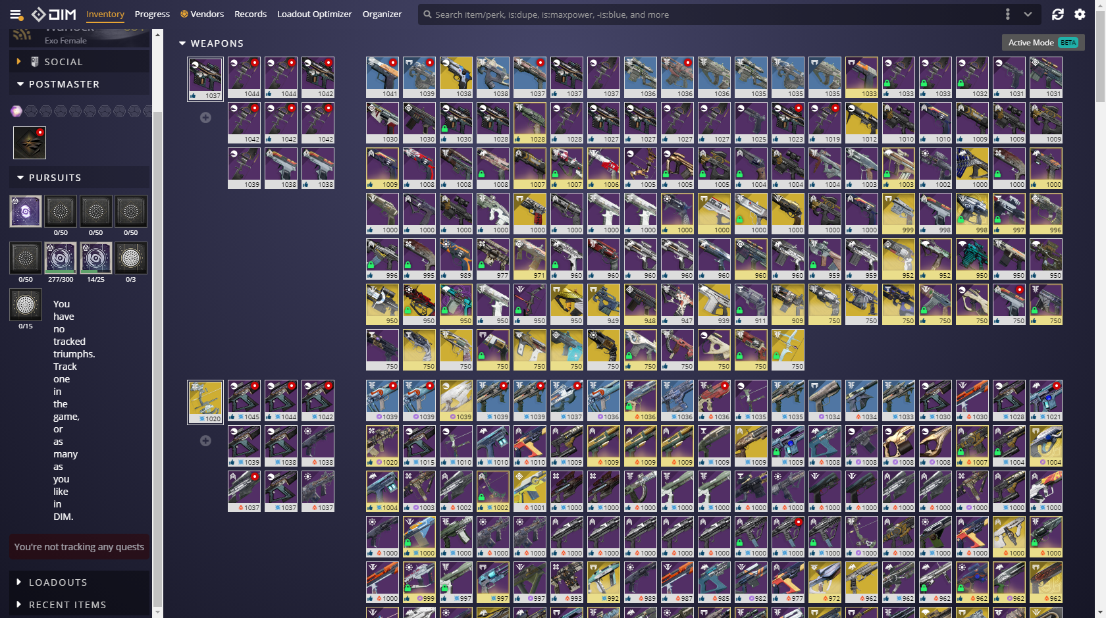Switch to the Progress tab
The image size is (1106, 618).
(152, 14)
